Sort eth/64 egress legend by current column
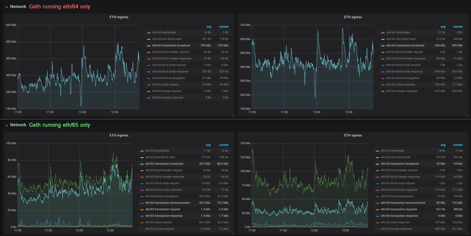Screen dimensions: 471x236 point(458,27)
